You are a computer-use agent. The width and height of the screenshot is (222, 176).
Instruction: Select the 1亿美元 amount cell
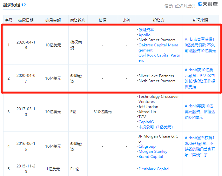point(53,169)
